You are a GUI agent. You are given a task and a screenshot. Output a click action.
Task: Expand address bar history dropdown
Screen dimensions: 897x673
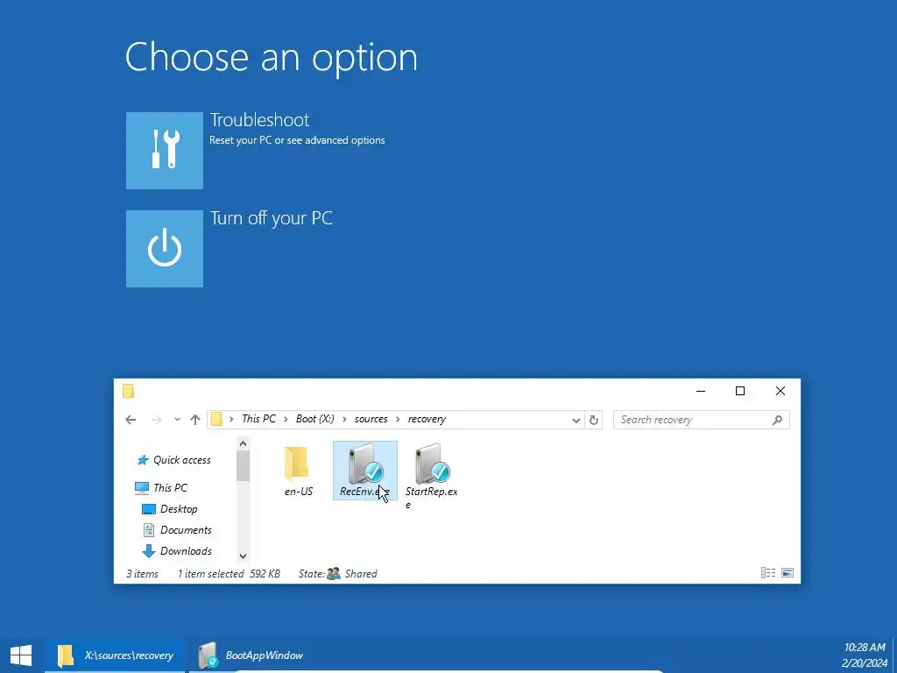tap(576, 420)
